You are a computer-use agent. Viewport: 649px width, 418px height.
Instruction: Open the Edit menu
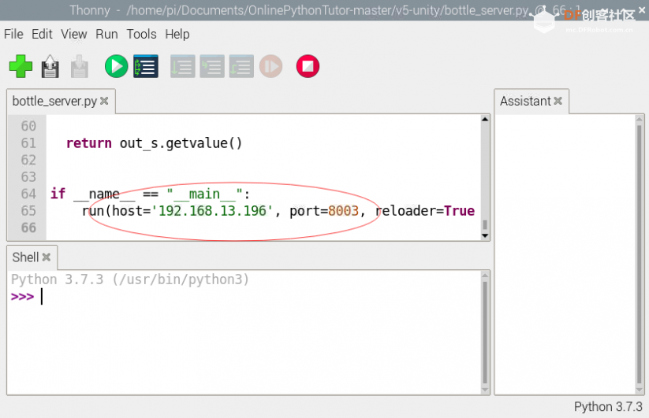[x=43, y=34]
